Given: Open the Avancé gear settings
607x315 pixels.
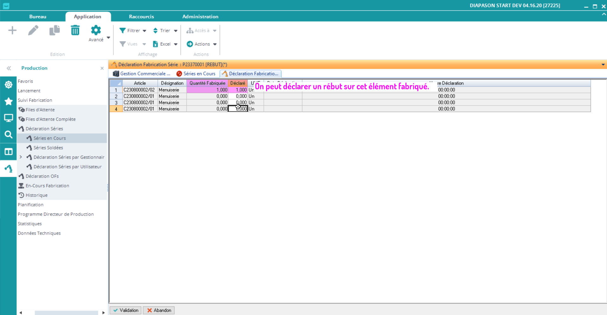Looking at the screenshot, I should (x=96, y=33).
